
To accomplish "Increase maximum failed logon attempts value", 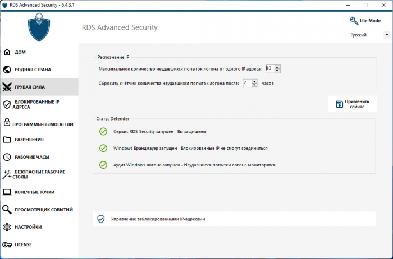I will [277, 67].
